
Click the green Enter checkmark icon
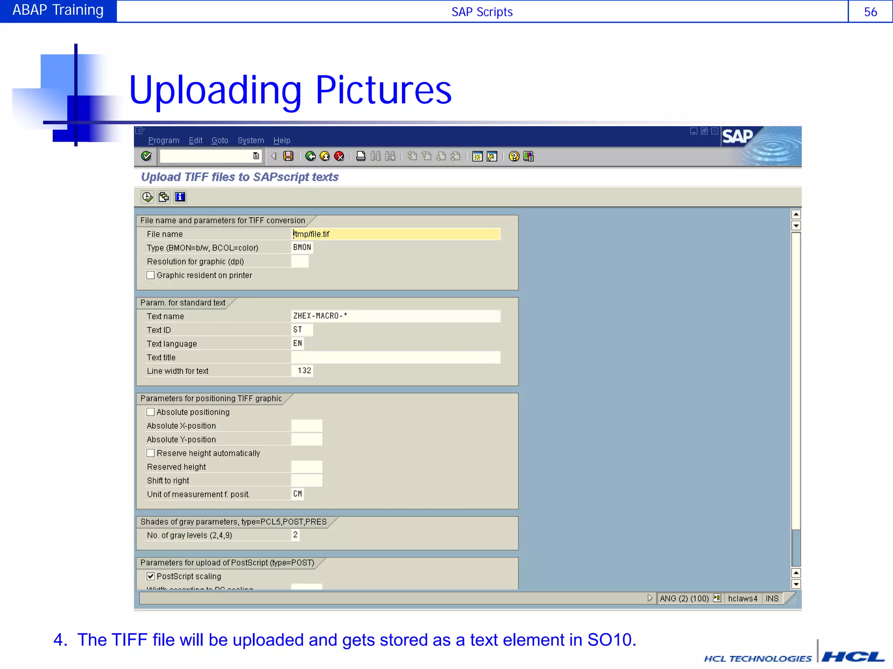[x=147, y=156]
